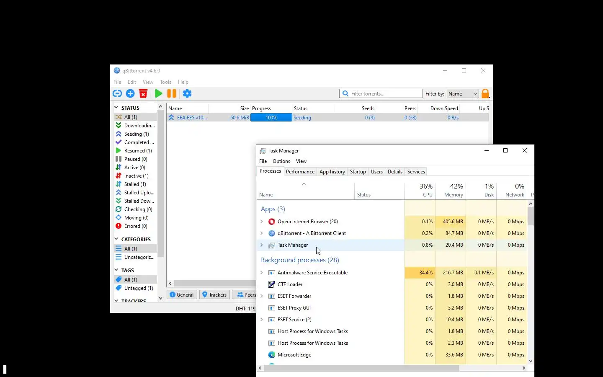Click in the Filter torrents search field

(381, 93)
